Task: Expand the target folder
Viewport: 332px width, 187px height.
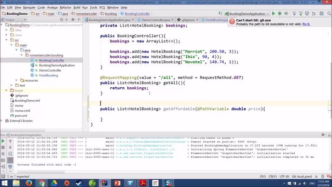Action: click(x=7, y=90)
